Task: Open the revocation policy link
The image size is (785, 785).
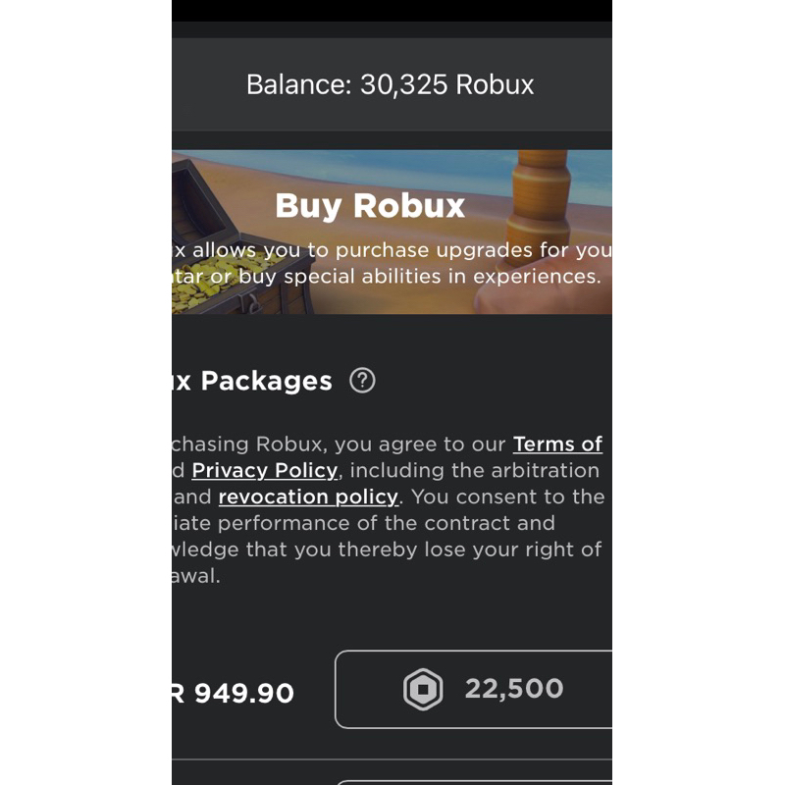Action: [308, 497]
